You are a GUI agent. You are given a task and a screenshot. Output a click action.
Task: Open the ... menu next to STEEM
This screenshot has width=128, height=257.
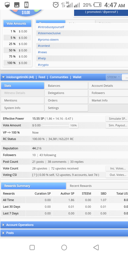click(125, 77)
